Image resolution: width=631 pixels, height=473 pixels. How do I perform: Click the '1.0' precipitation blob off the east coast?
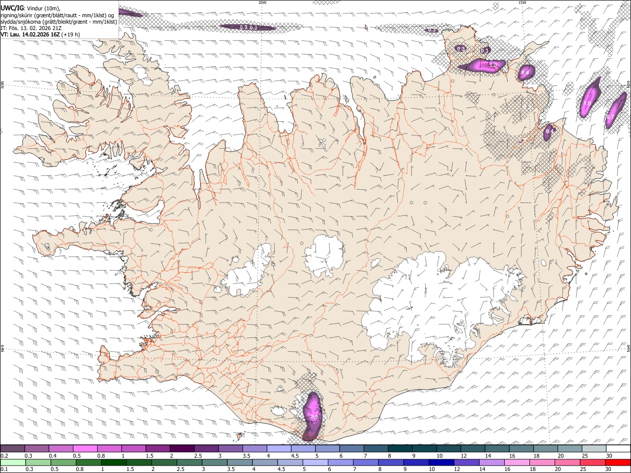(589, 98)
